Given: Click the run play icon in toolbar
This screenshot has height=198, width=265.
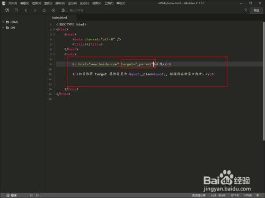Looking at the screenshot, I should point(54,11).
